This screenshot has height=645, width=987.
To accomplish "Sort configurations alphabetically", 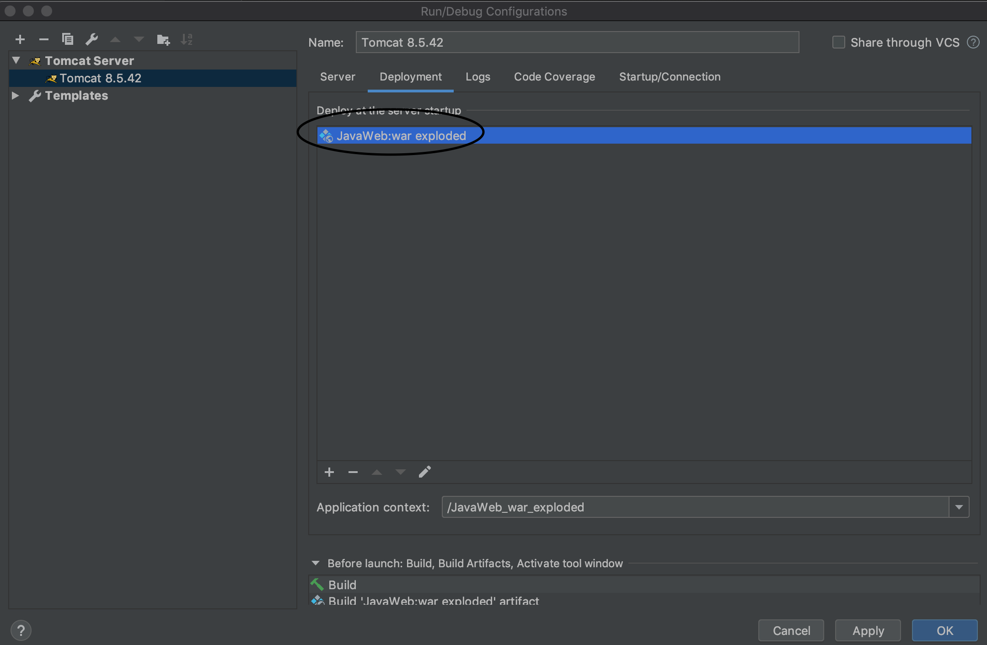I will (187, 40).
